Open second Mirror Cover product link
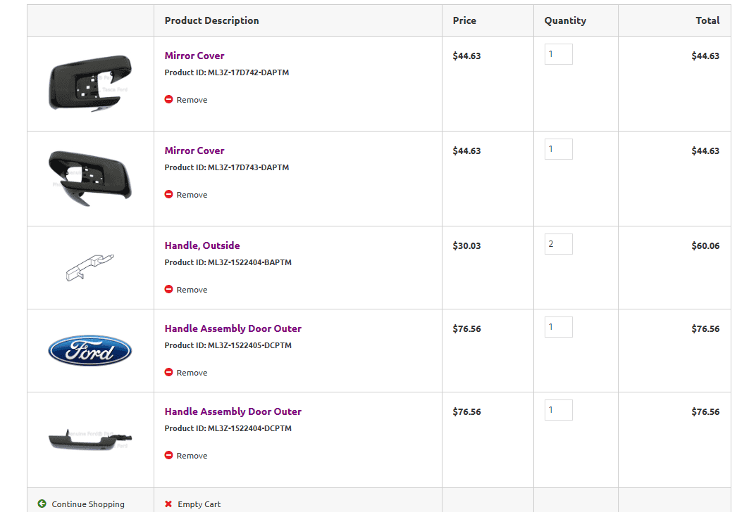The width and height of the screenshot is (749, 512). 194,151
